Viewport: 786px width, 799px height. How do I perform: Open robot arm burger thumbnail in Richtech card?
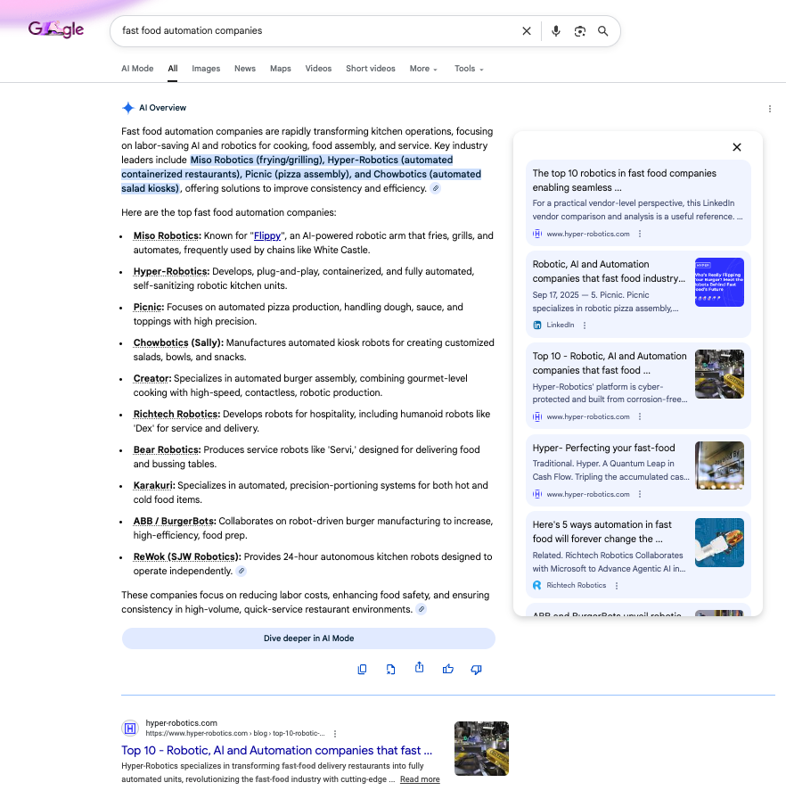(x=719, y=543)
